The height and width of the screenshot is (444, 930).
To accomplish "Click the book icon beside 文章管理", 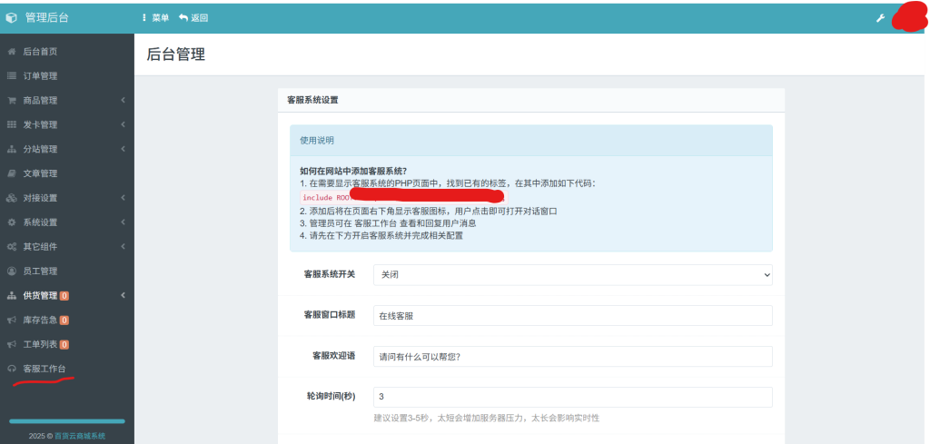I will click(12, 173).
